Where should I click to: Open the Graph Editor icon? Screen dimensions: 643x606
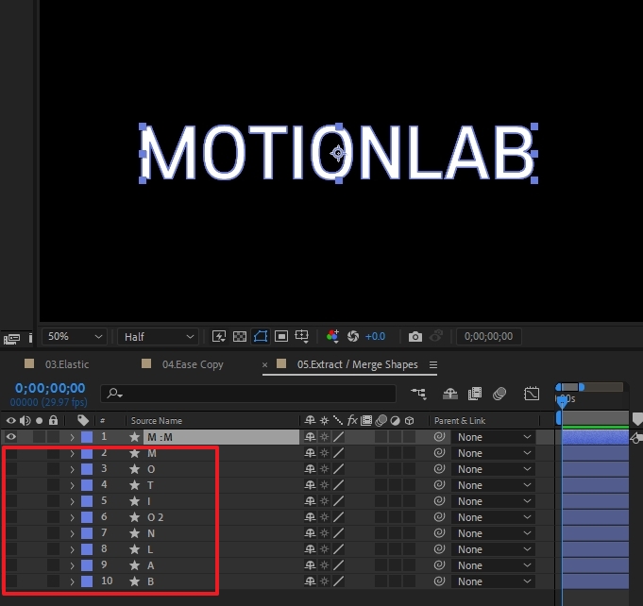pos(532,394)
